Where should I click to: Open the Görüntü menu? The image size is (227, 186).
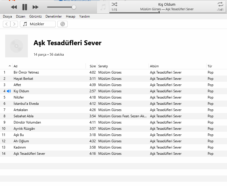point(35,16)
